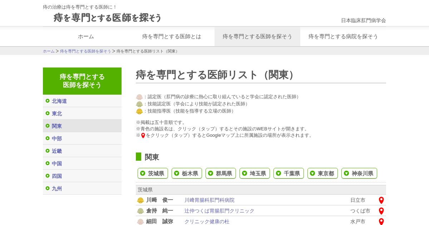Select 関東 in the region sidebar
The width and height of the screenshot is (429, 225).
82,126
